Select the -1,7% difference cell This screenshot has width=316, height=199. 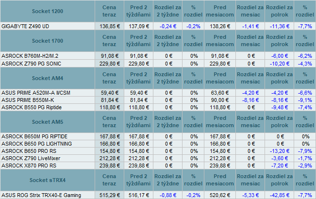[305, 158]
